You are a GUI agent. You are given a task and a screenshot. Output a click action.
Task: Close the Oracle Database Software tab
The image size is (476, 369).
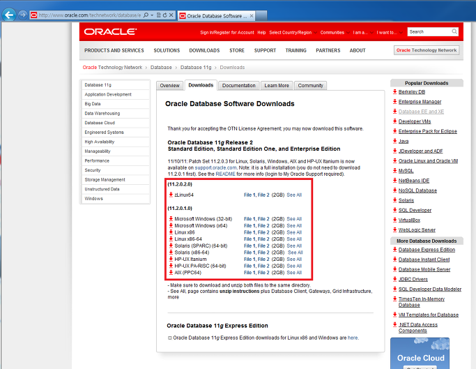click(x=252, y=16)
